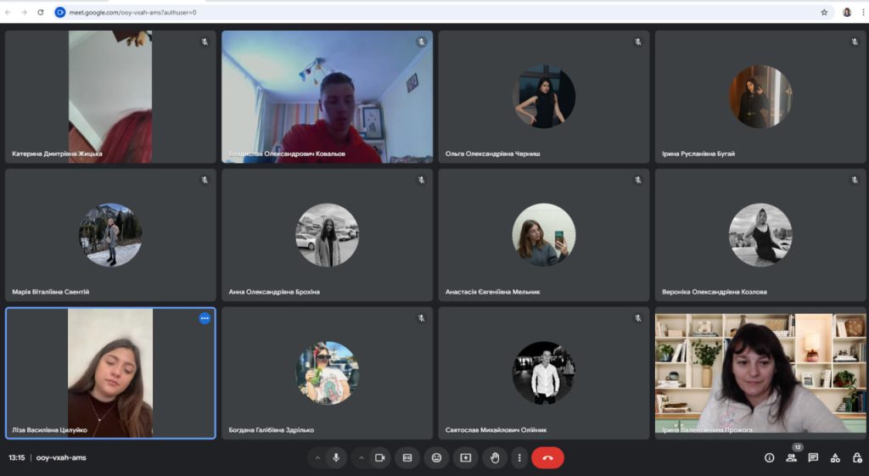Open the chat with everyone panel

[813, 457]
